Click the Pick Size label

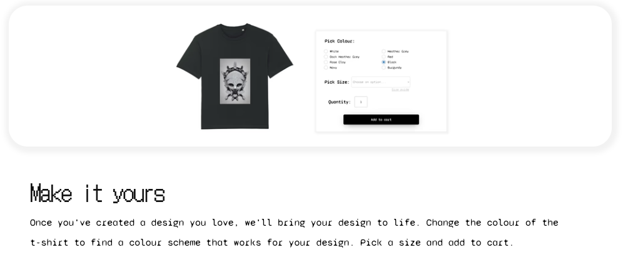[x=337, y=82]
